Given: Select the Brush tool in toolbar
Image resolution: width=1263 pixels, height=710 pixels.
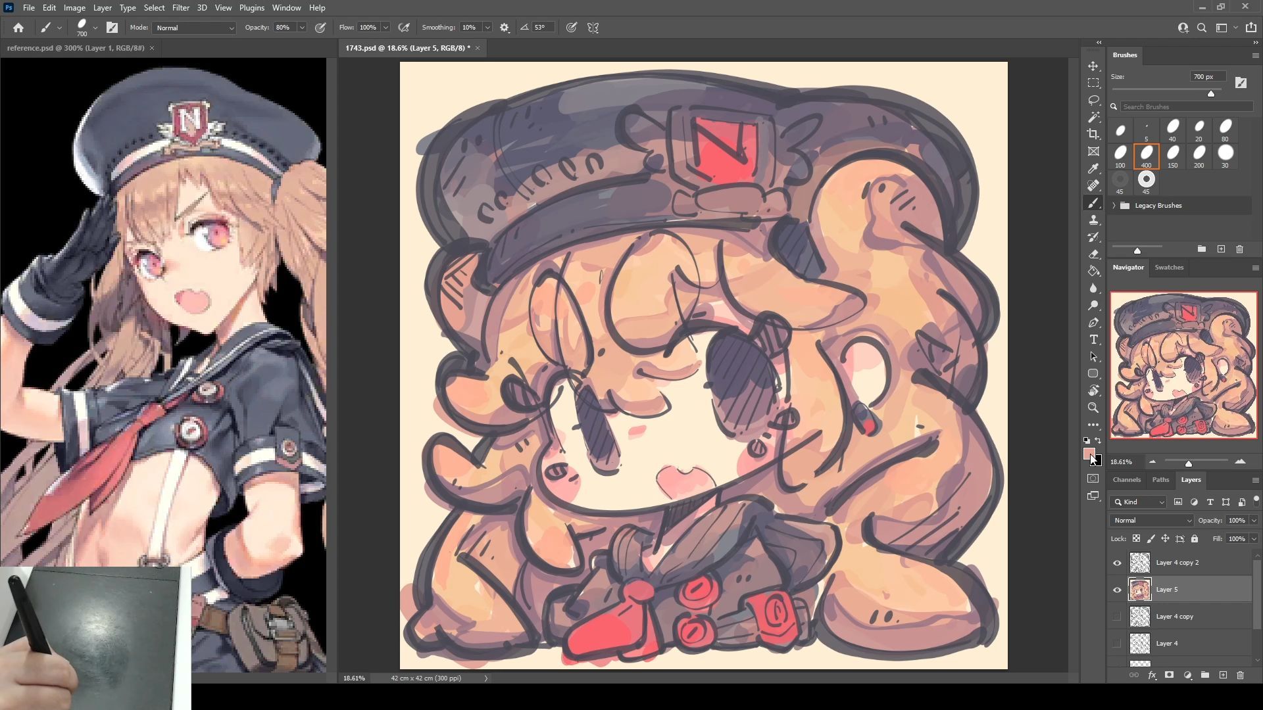Looking at the screenshot, I should (x=1093, y=202).
